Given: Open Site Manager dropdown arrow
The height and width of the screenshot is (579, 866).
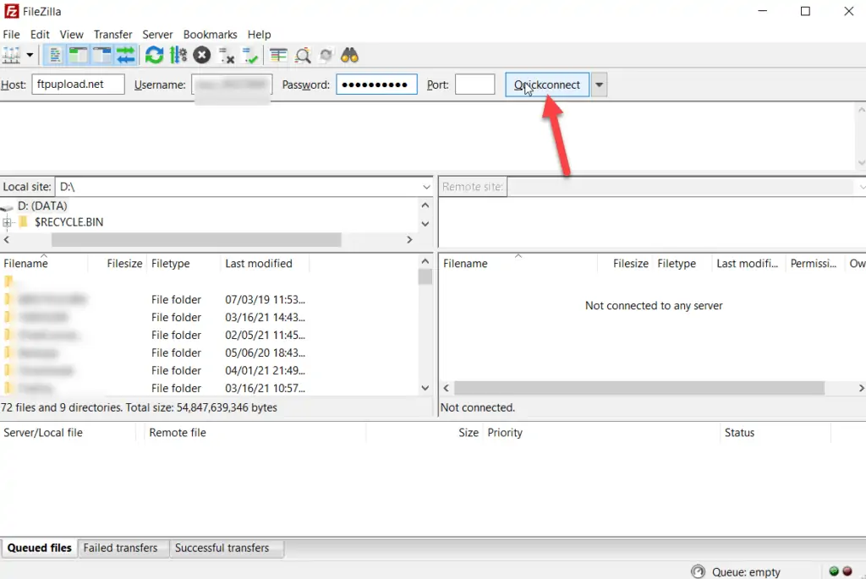Looking at the screenshot, I should (30, 55).
